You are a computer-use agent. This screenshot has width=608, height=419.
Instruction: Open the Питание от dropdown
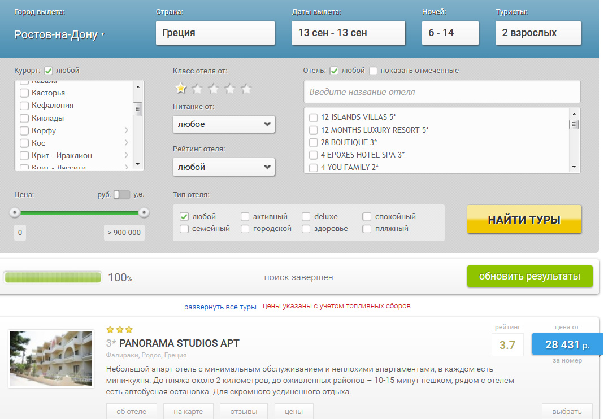pyautogui.click(x=224, y=124)
